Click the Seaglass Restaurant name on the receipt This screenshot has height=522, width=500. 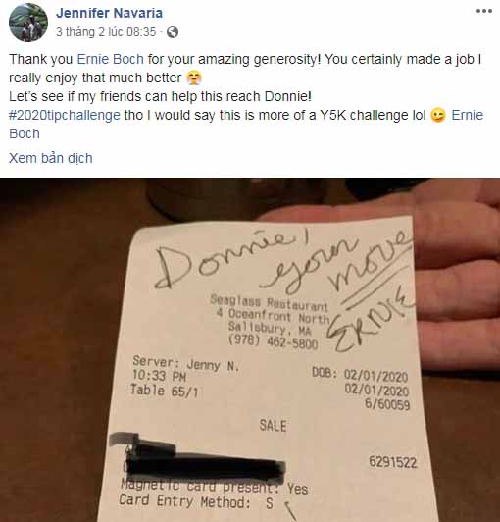[269, 303]
